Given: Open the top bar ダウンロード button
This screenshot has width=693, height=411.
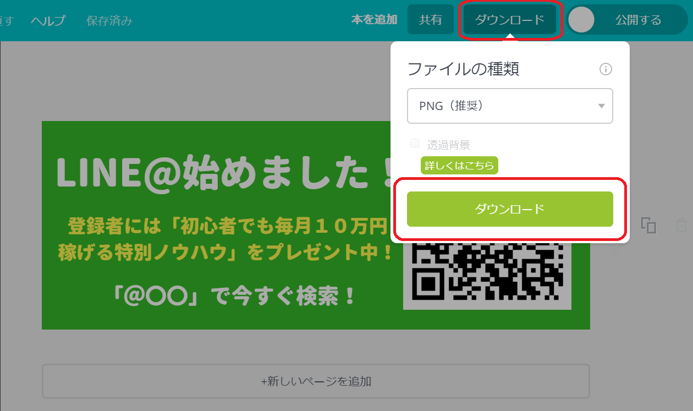Looking at the screenshot, I should (510, 20).
